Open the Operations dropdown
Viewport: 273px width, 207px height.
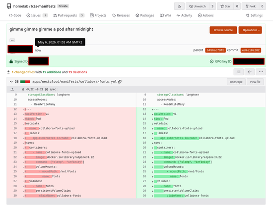[x=250, y=30]
